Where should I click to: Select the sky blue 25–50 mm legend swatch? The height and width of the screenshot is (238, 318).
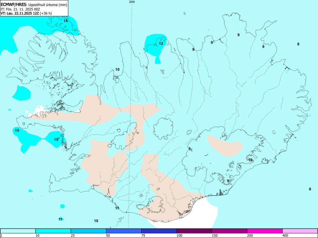coord(88,231)
